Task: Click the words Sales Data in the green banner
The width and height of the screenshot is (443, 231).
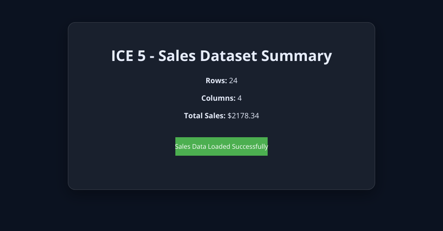Action: [x=190, y=146]
